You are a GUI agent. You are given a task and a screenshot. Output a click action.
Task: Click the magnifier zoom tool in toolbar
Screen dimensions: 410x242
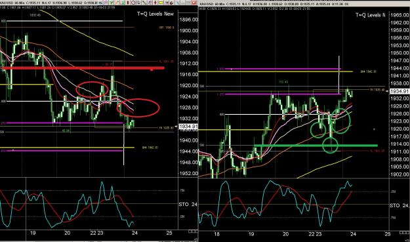[178, 3]
